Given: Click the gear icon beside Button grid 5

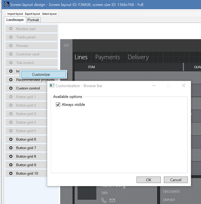Looking at the screenshot, I should coord(11,131).
